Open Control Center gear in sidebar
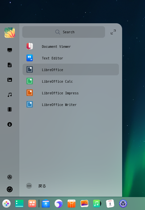 point(10,177)
